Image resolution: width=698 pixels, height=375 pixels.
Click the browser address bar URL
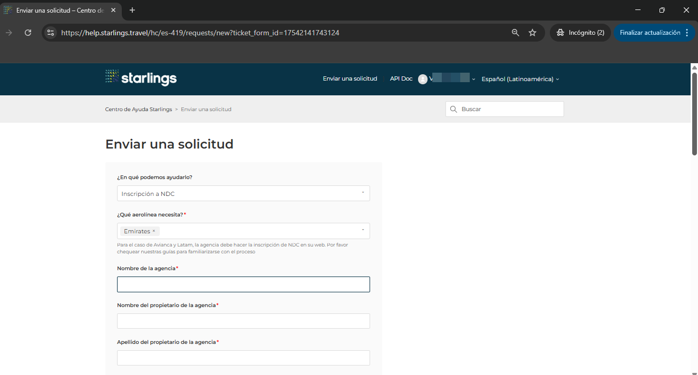tap(200, 33)
